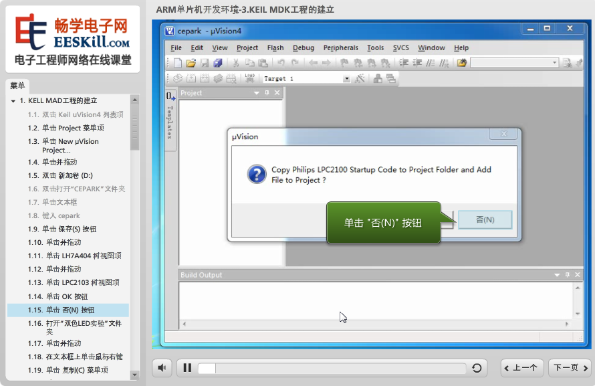Click the replay circular arrow button

(x=477, y=368)
